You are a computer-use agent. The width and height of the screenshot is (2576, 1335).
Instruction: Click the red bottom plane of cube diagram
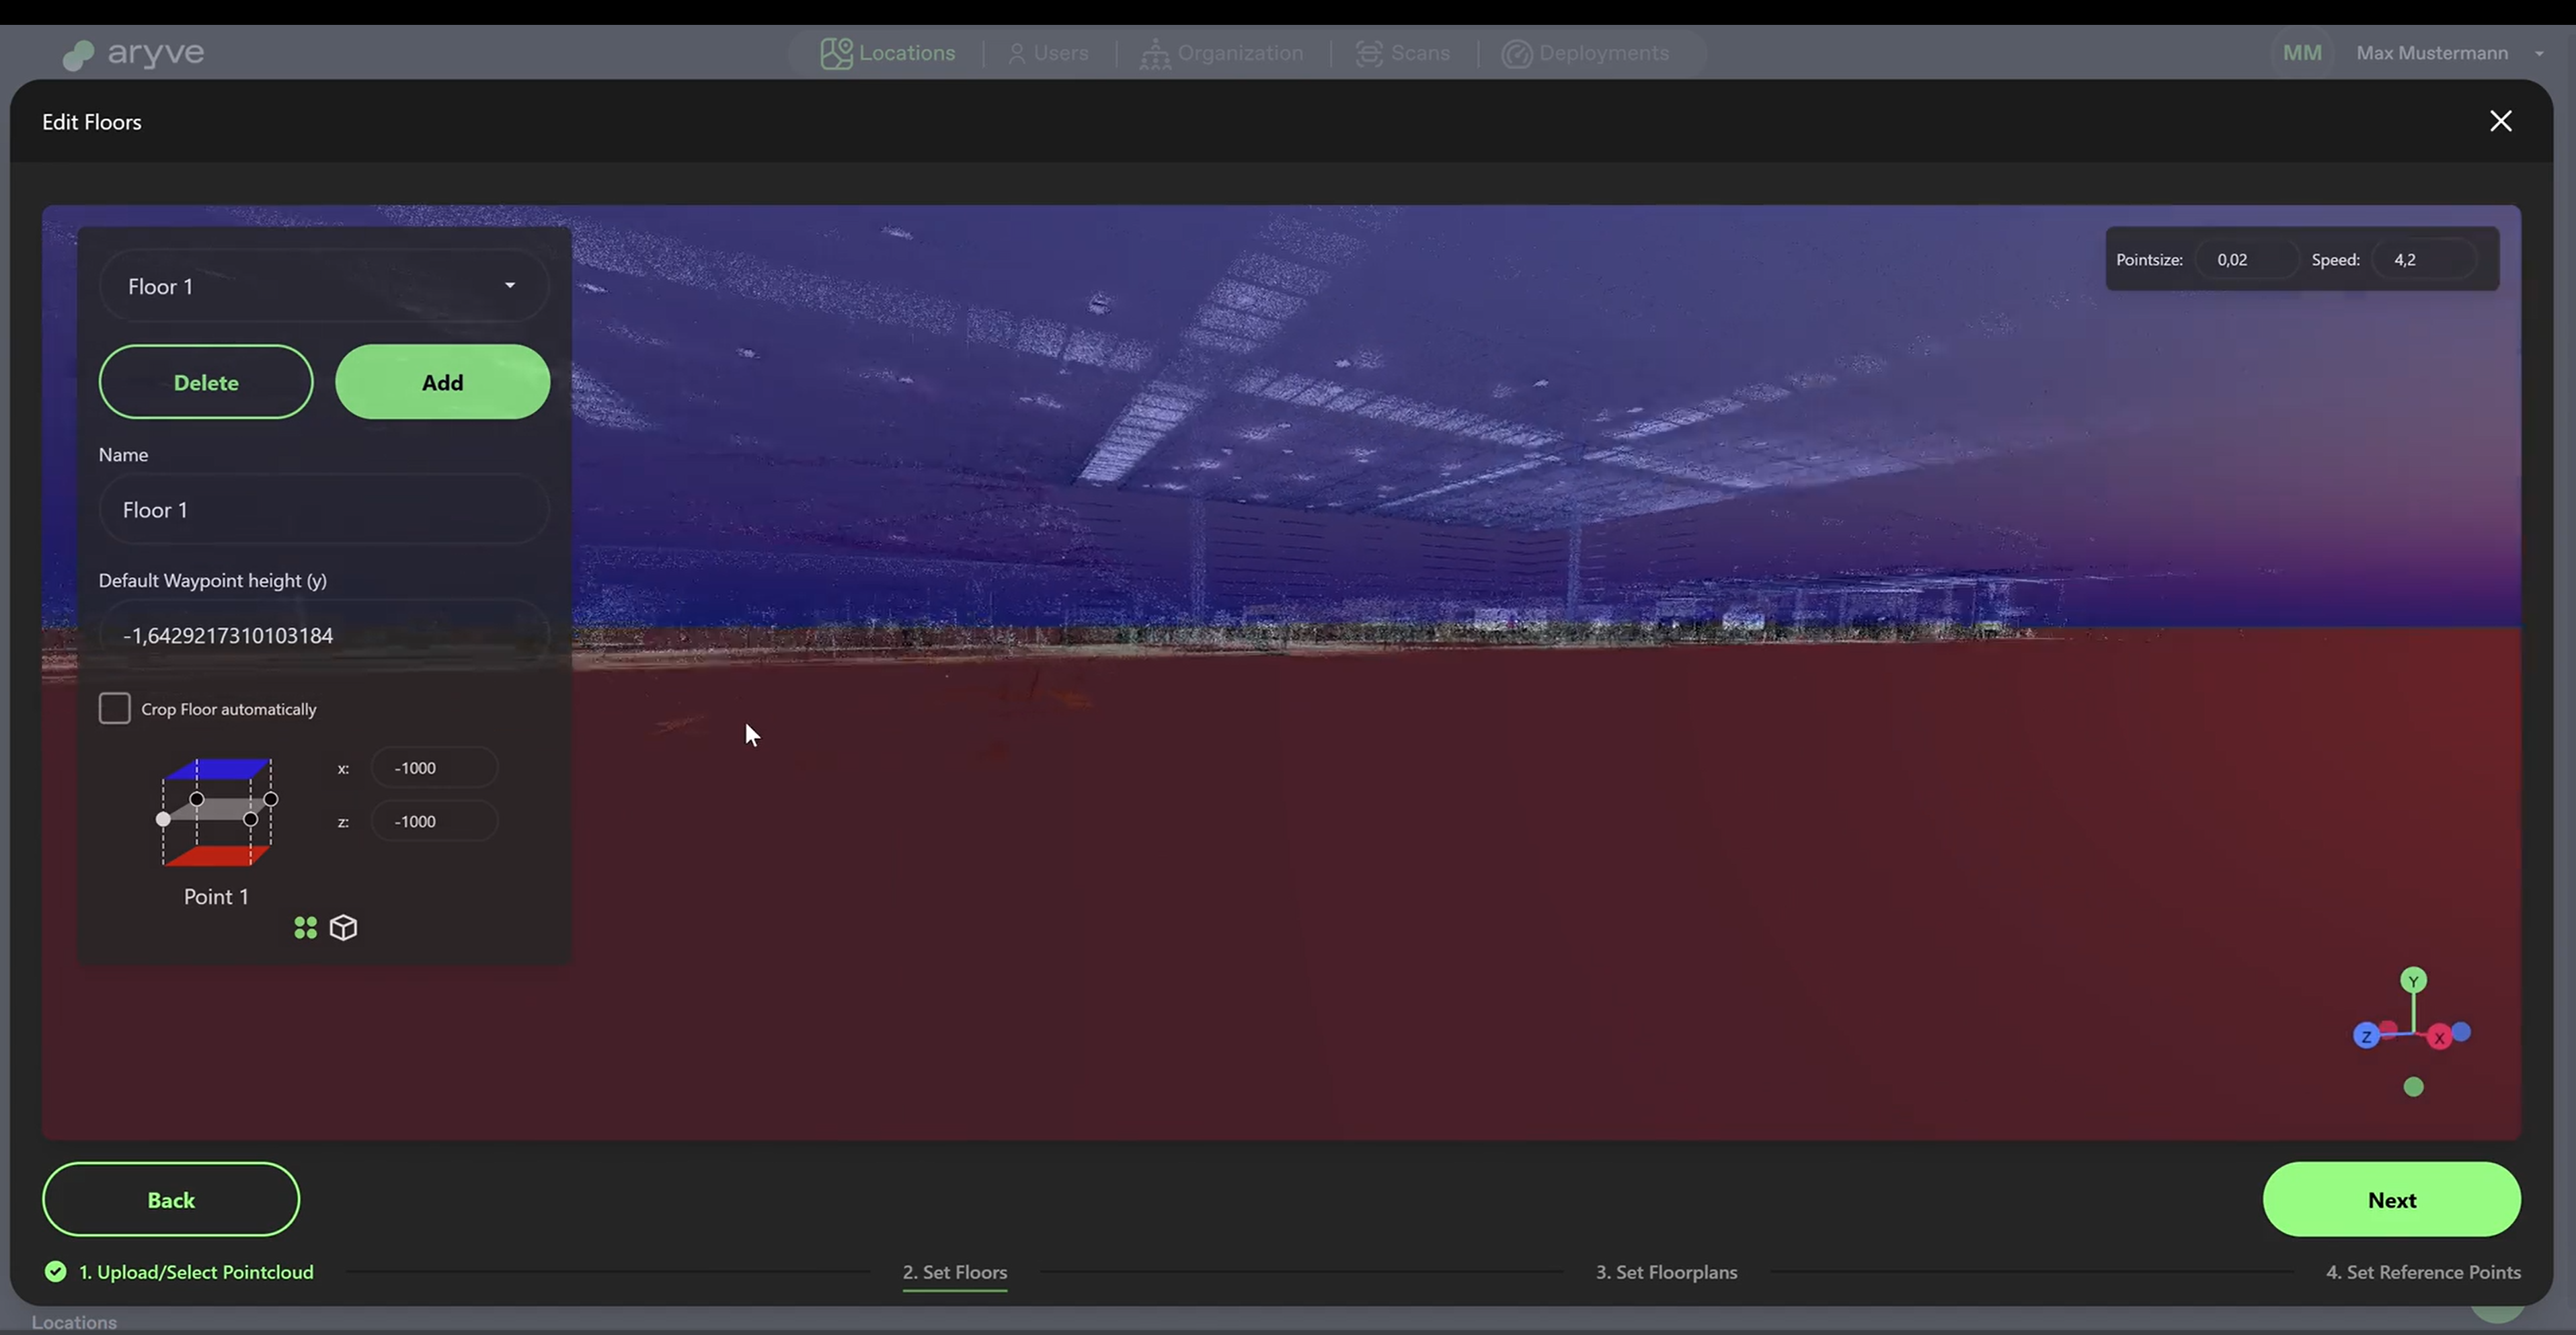217,856
